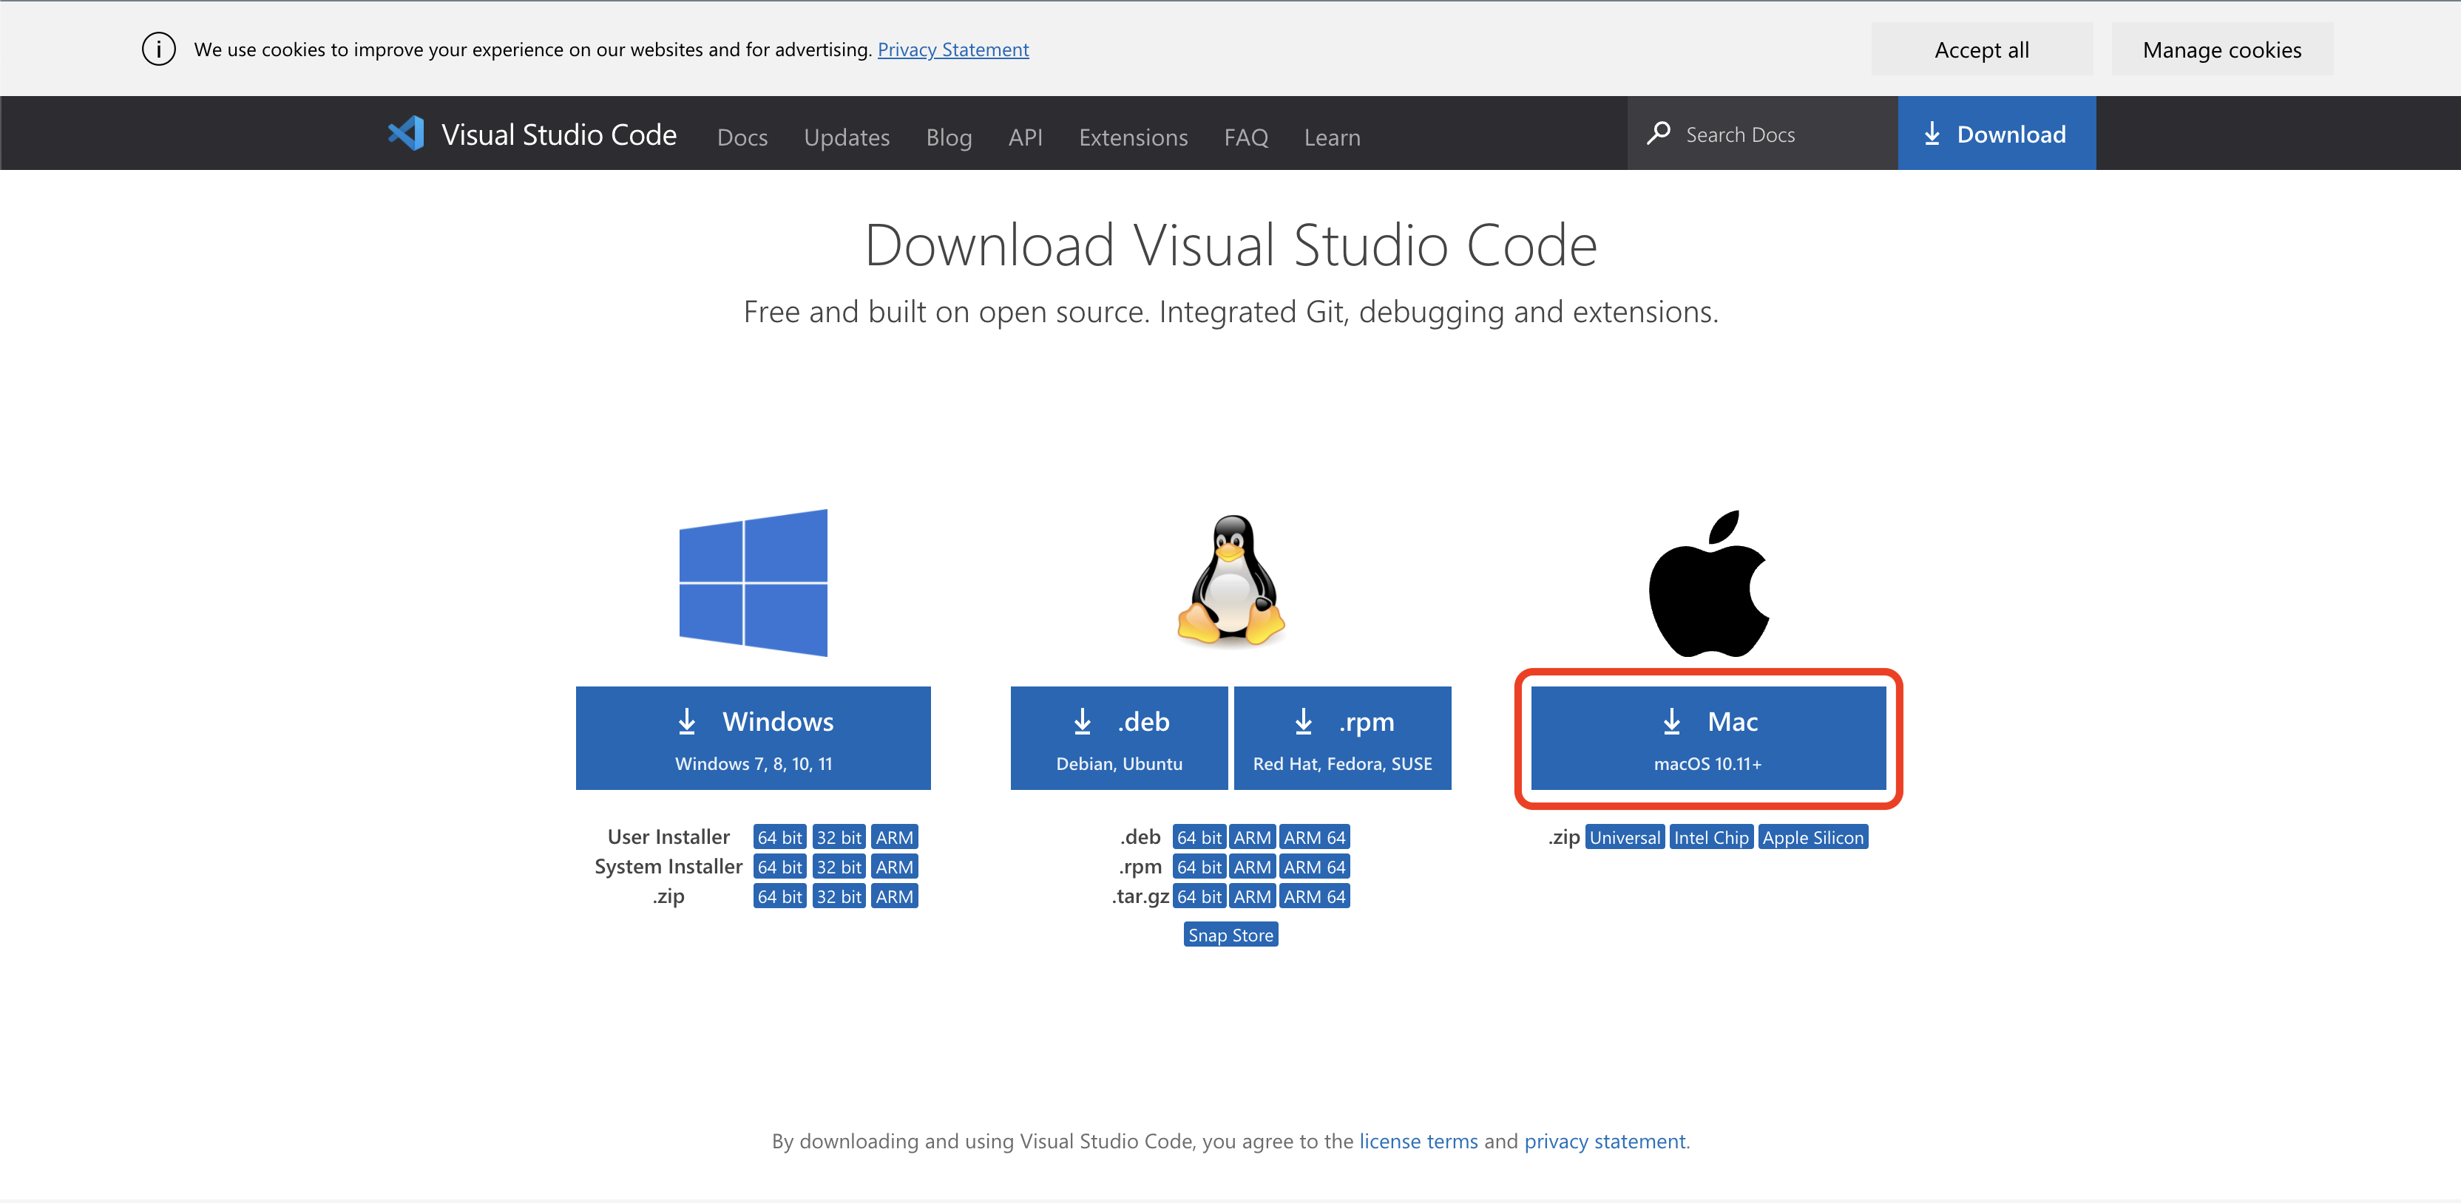Download the Windows installer
The height and width of the screenshot is (1203, 2461).
(x=753, y=738)
